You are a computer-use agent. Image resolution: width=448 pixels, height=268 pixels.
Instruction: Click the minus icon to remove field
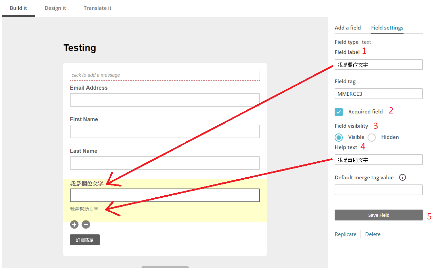pos(86,224)
